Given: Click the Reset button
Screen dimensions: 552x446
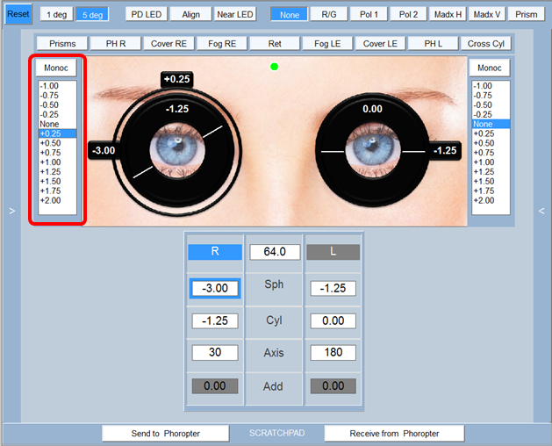Looking at the screenshot, I should click(x=18, y=15).
